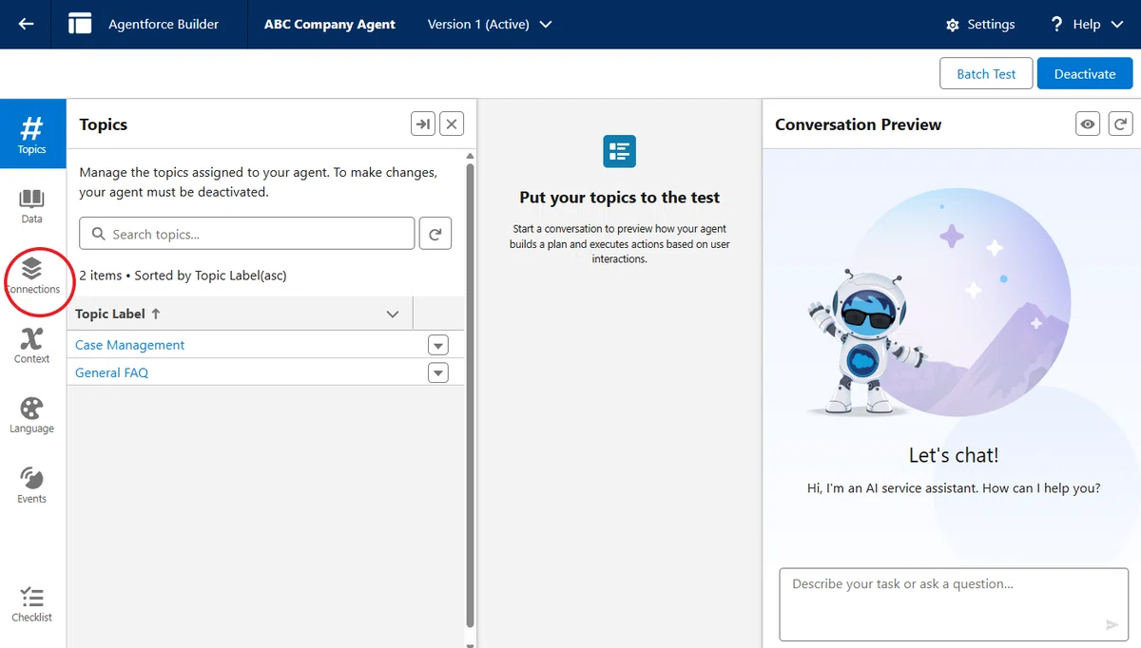Click the Agentforce Builder app icon

81,24
